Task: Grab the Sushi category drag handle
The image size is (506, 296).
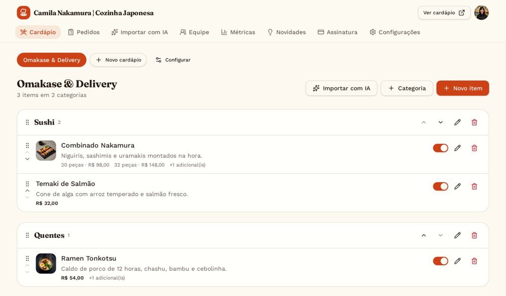Action: click(27, 122)
